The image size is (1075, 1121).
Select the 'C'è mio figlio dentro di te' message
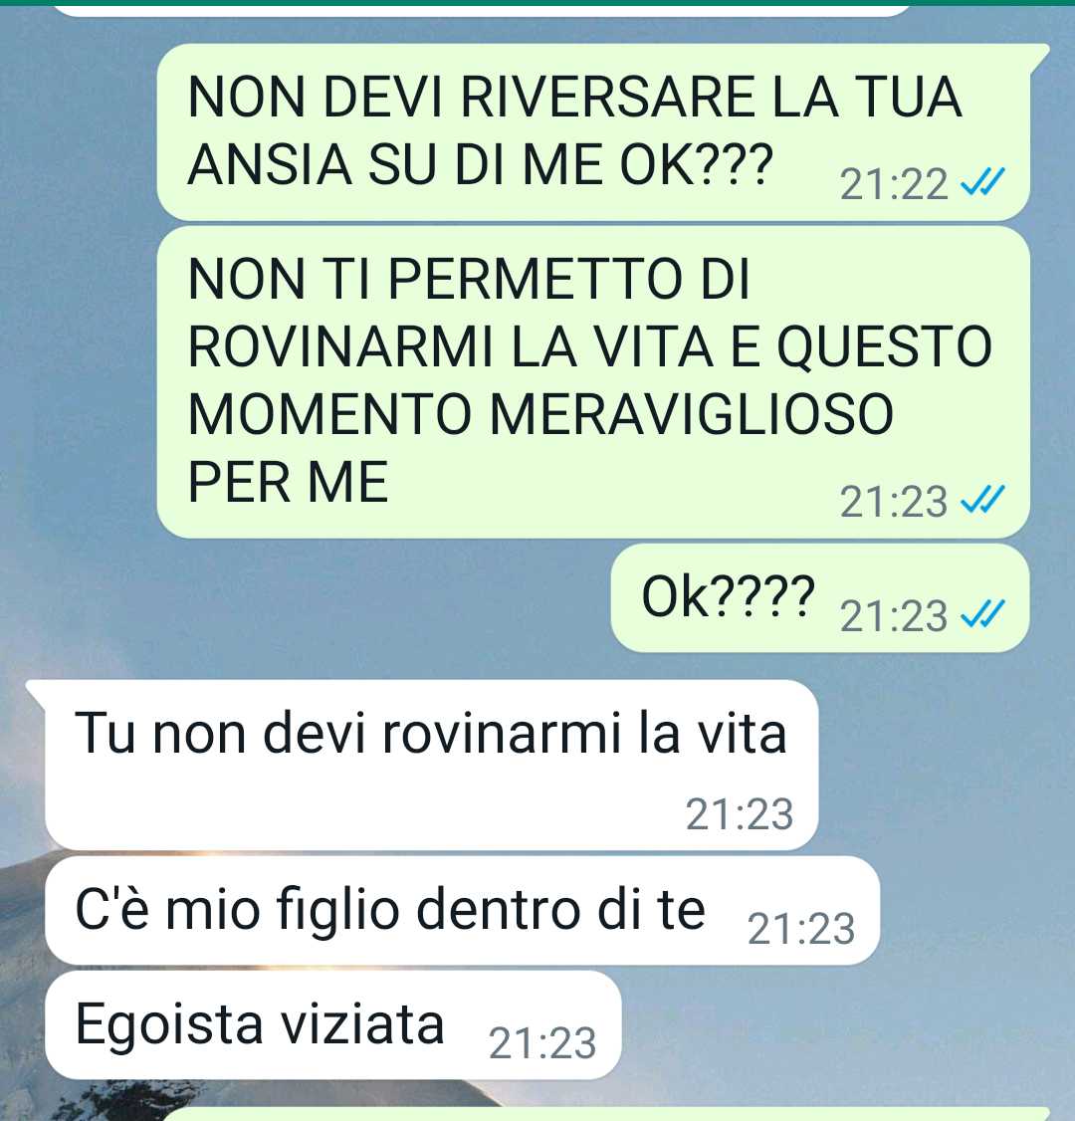pos(463,910)
